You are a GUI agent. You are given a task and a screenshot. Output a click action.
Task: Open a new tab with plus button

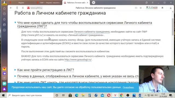[x=94, y=2]
